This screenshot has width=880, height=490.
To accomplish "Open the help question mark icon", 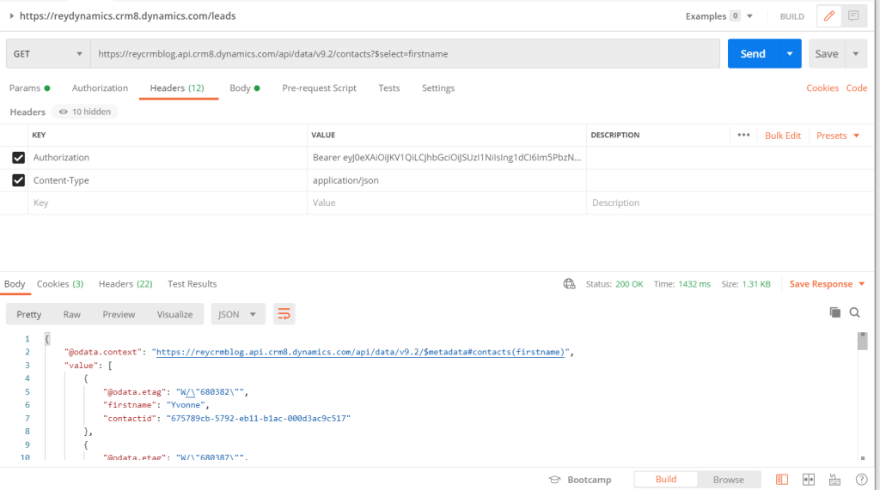I will [861, 480].
